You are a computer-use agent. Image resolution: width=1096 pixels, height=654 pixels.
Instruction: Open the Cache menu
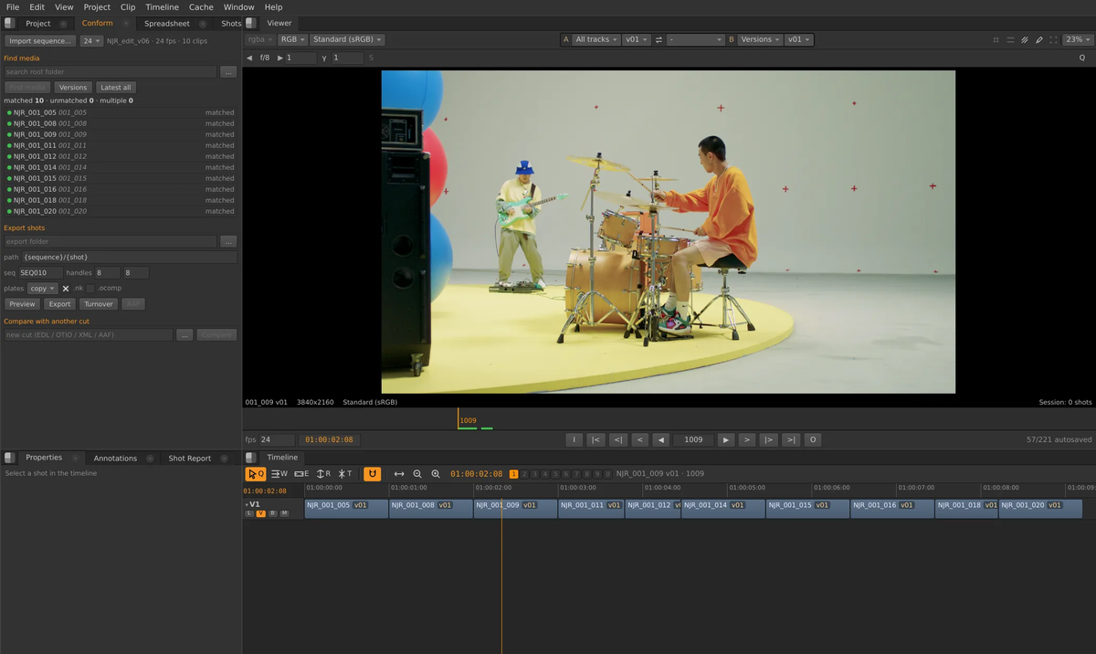(x=201, y=7)
